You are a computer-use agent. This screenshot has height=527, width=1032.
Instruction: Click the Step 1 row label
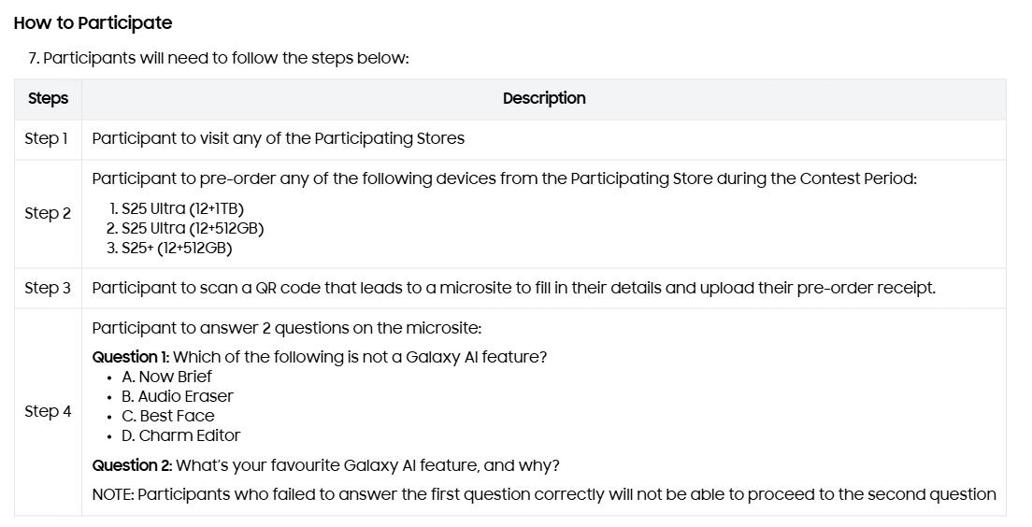coord(46,139)
